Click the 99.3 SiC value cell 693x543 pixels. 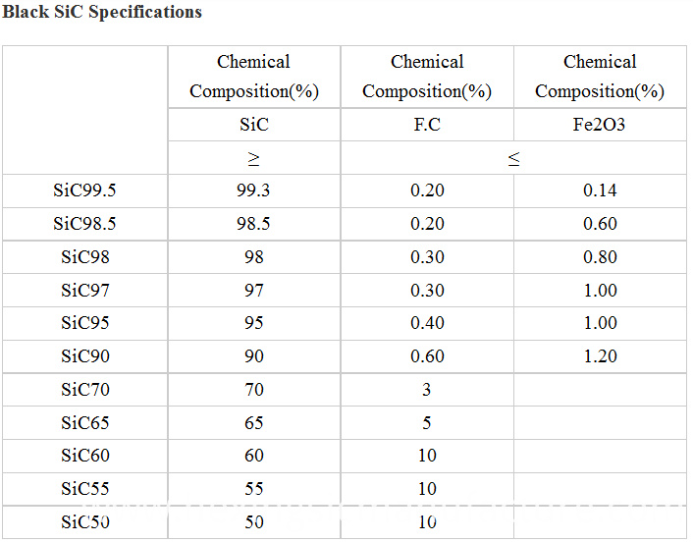tap(253, 190)
